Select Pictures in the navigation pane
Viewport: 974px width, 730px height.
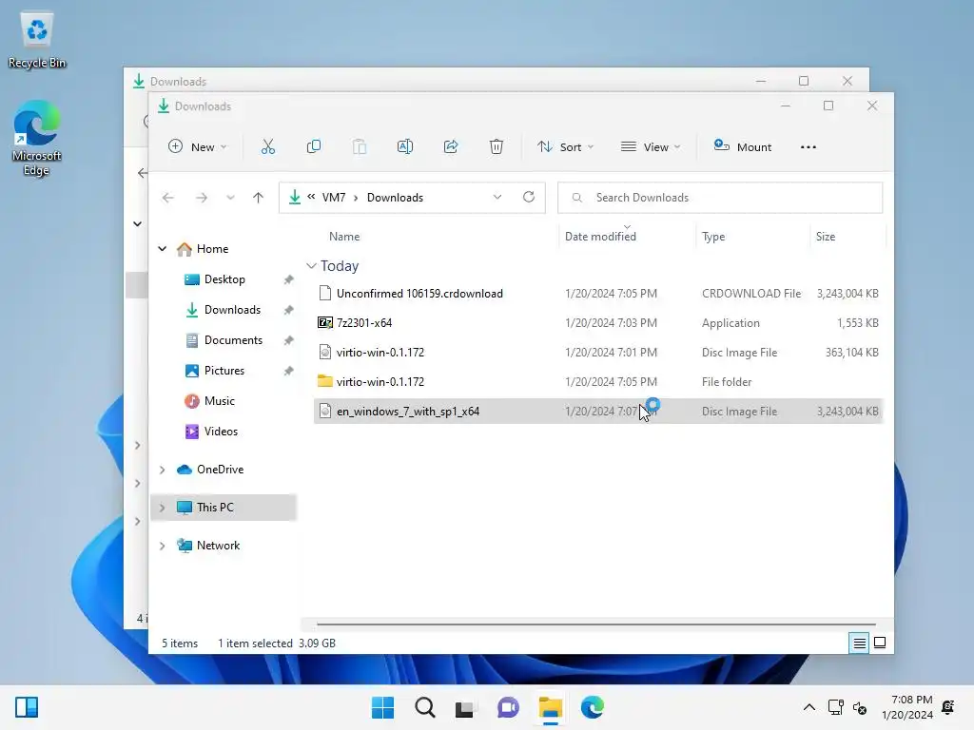pyautogui.click(x=224, y=371)
